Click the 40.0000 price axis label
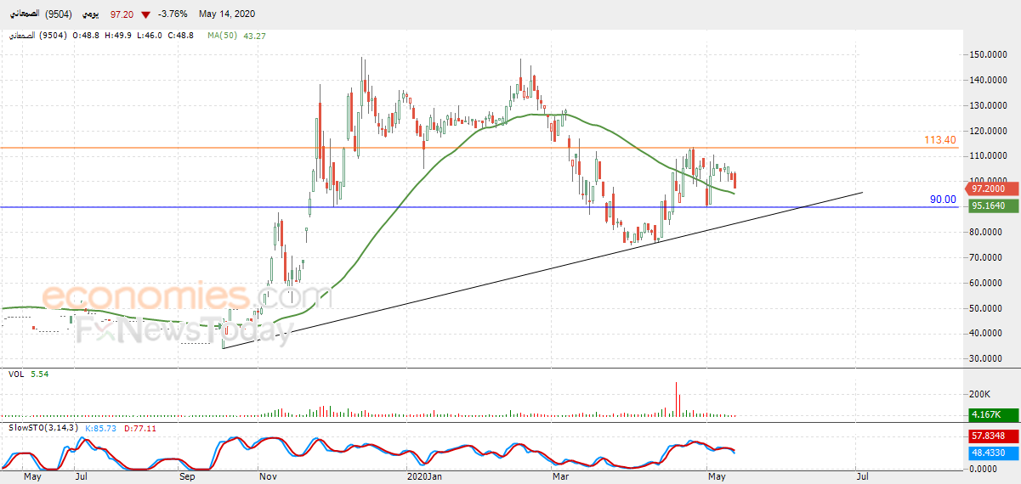Viewport: 1021px width, 484px height. (x=984, y=334)
